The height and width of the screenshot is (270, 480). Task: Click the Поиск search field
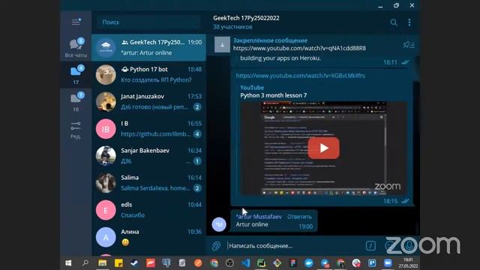click(x=148, y=22)
